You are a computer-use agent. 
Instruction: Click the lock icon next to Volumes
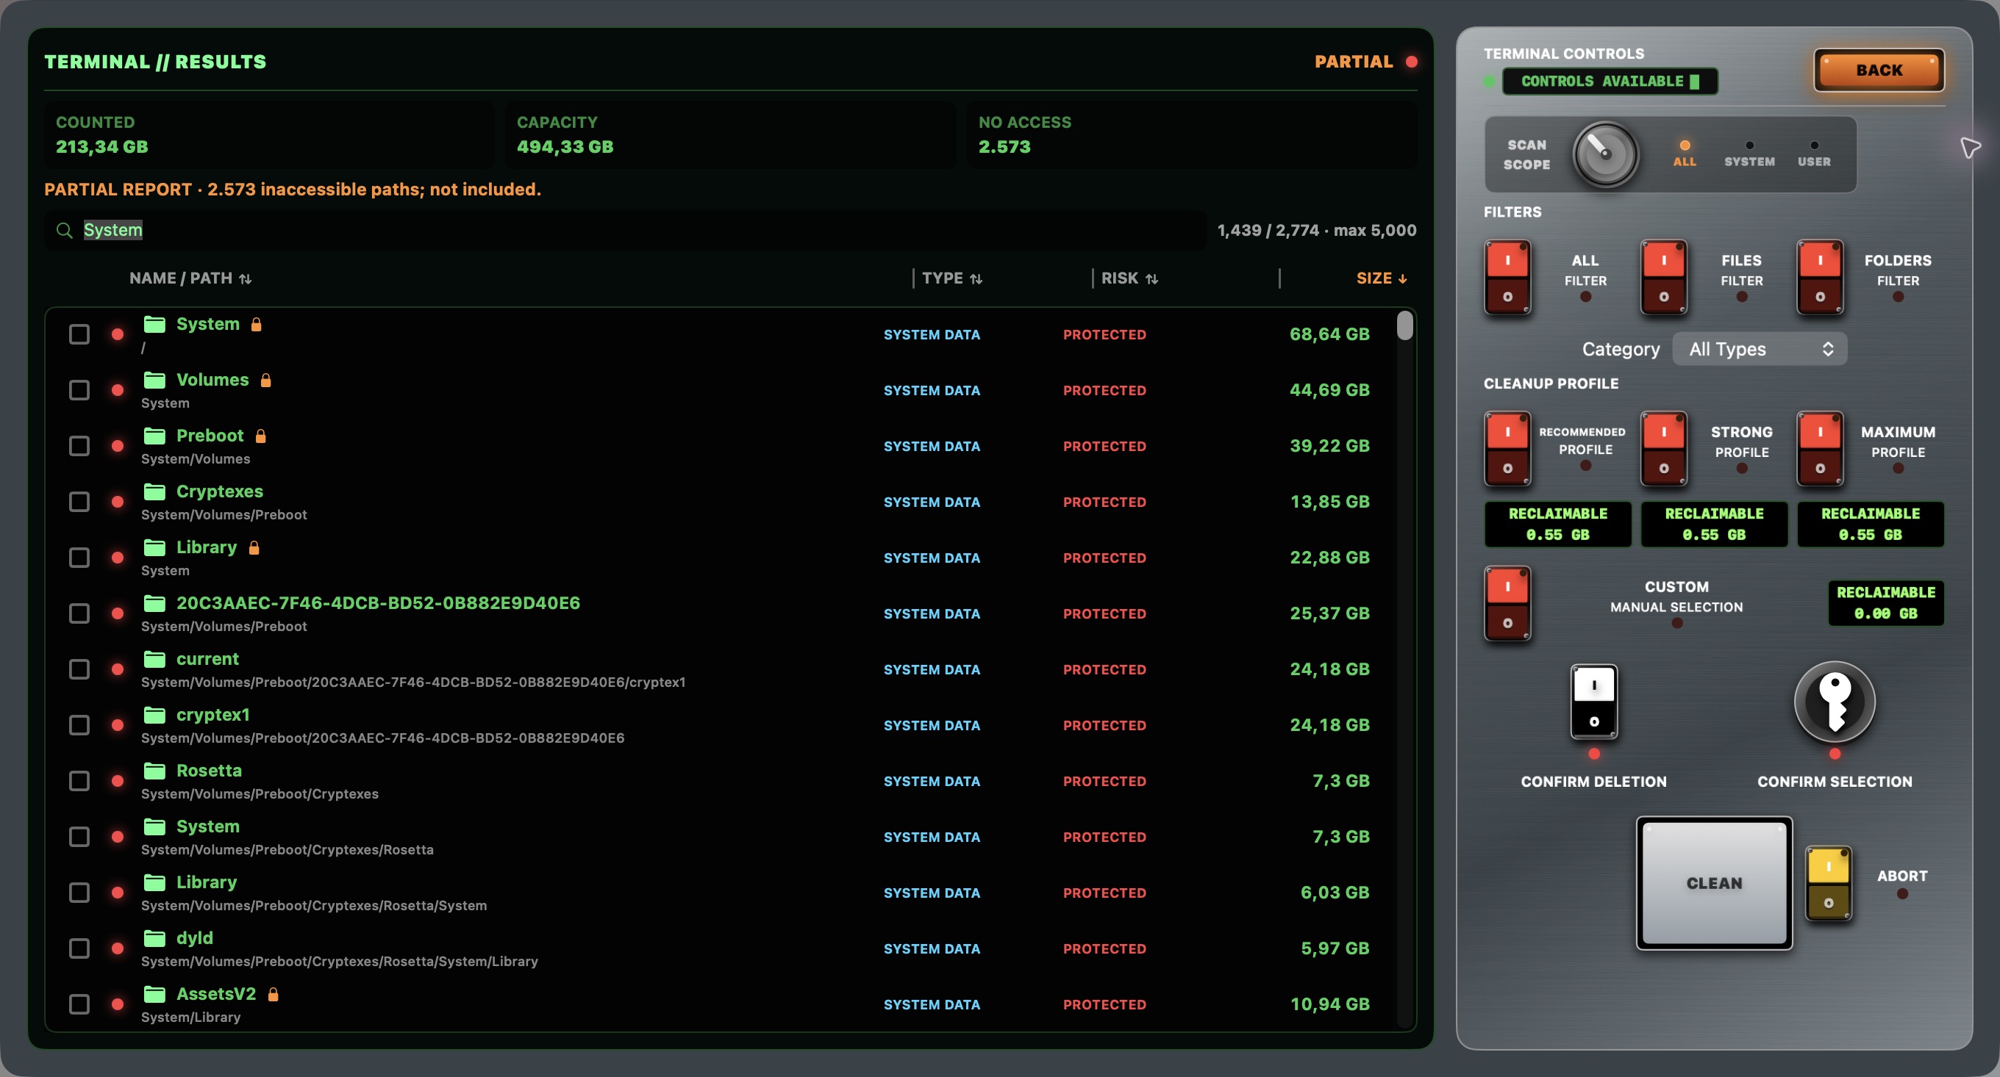coord(265,379)
